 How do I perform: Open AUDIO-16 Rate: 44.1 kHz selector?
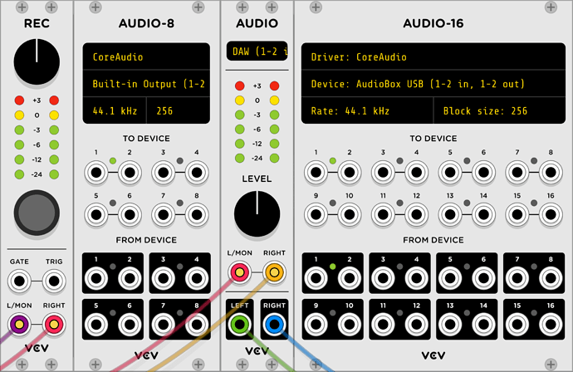367,110
